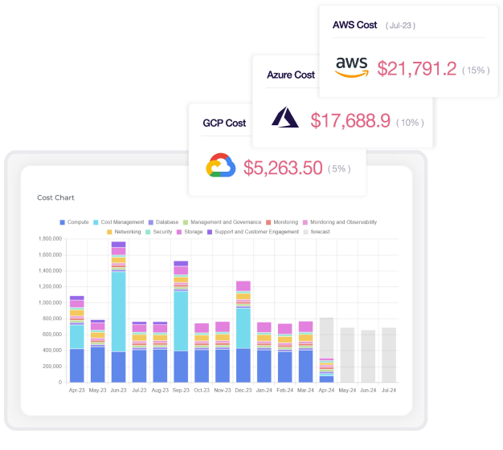Toggle the Monitoring and Observability legend swatch

305,222
